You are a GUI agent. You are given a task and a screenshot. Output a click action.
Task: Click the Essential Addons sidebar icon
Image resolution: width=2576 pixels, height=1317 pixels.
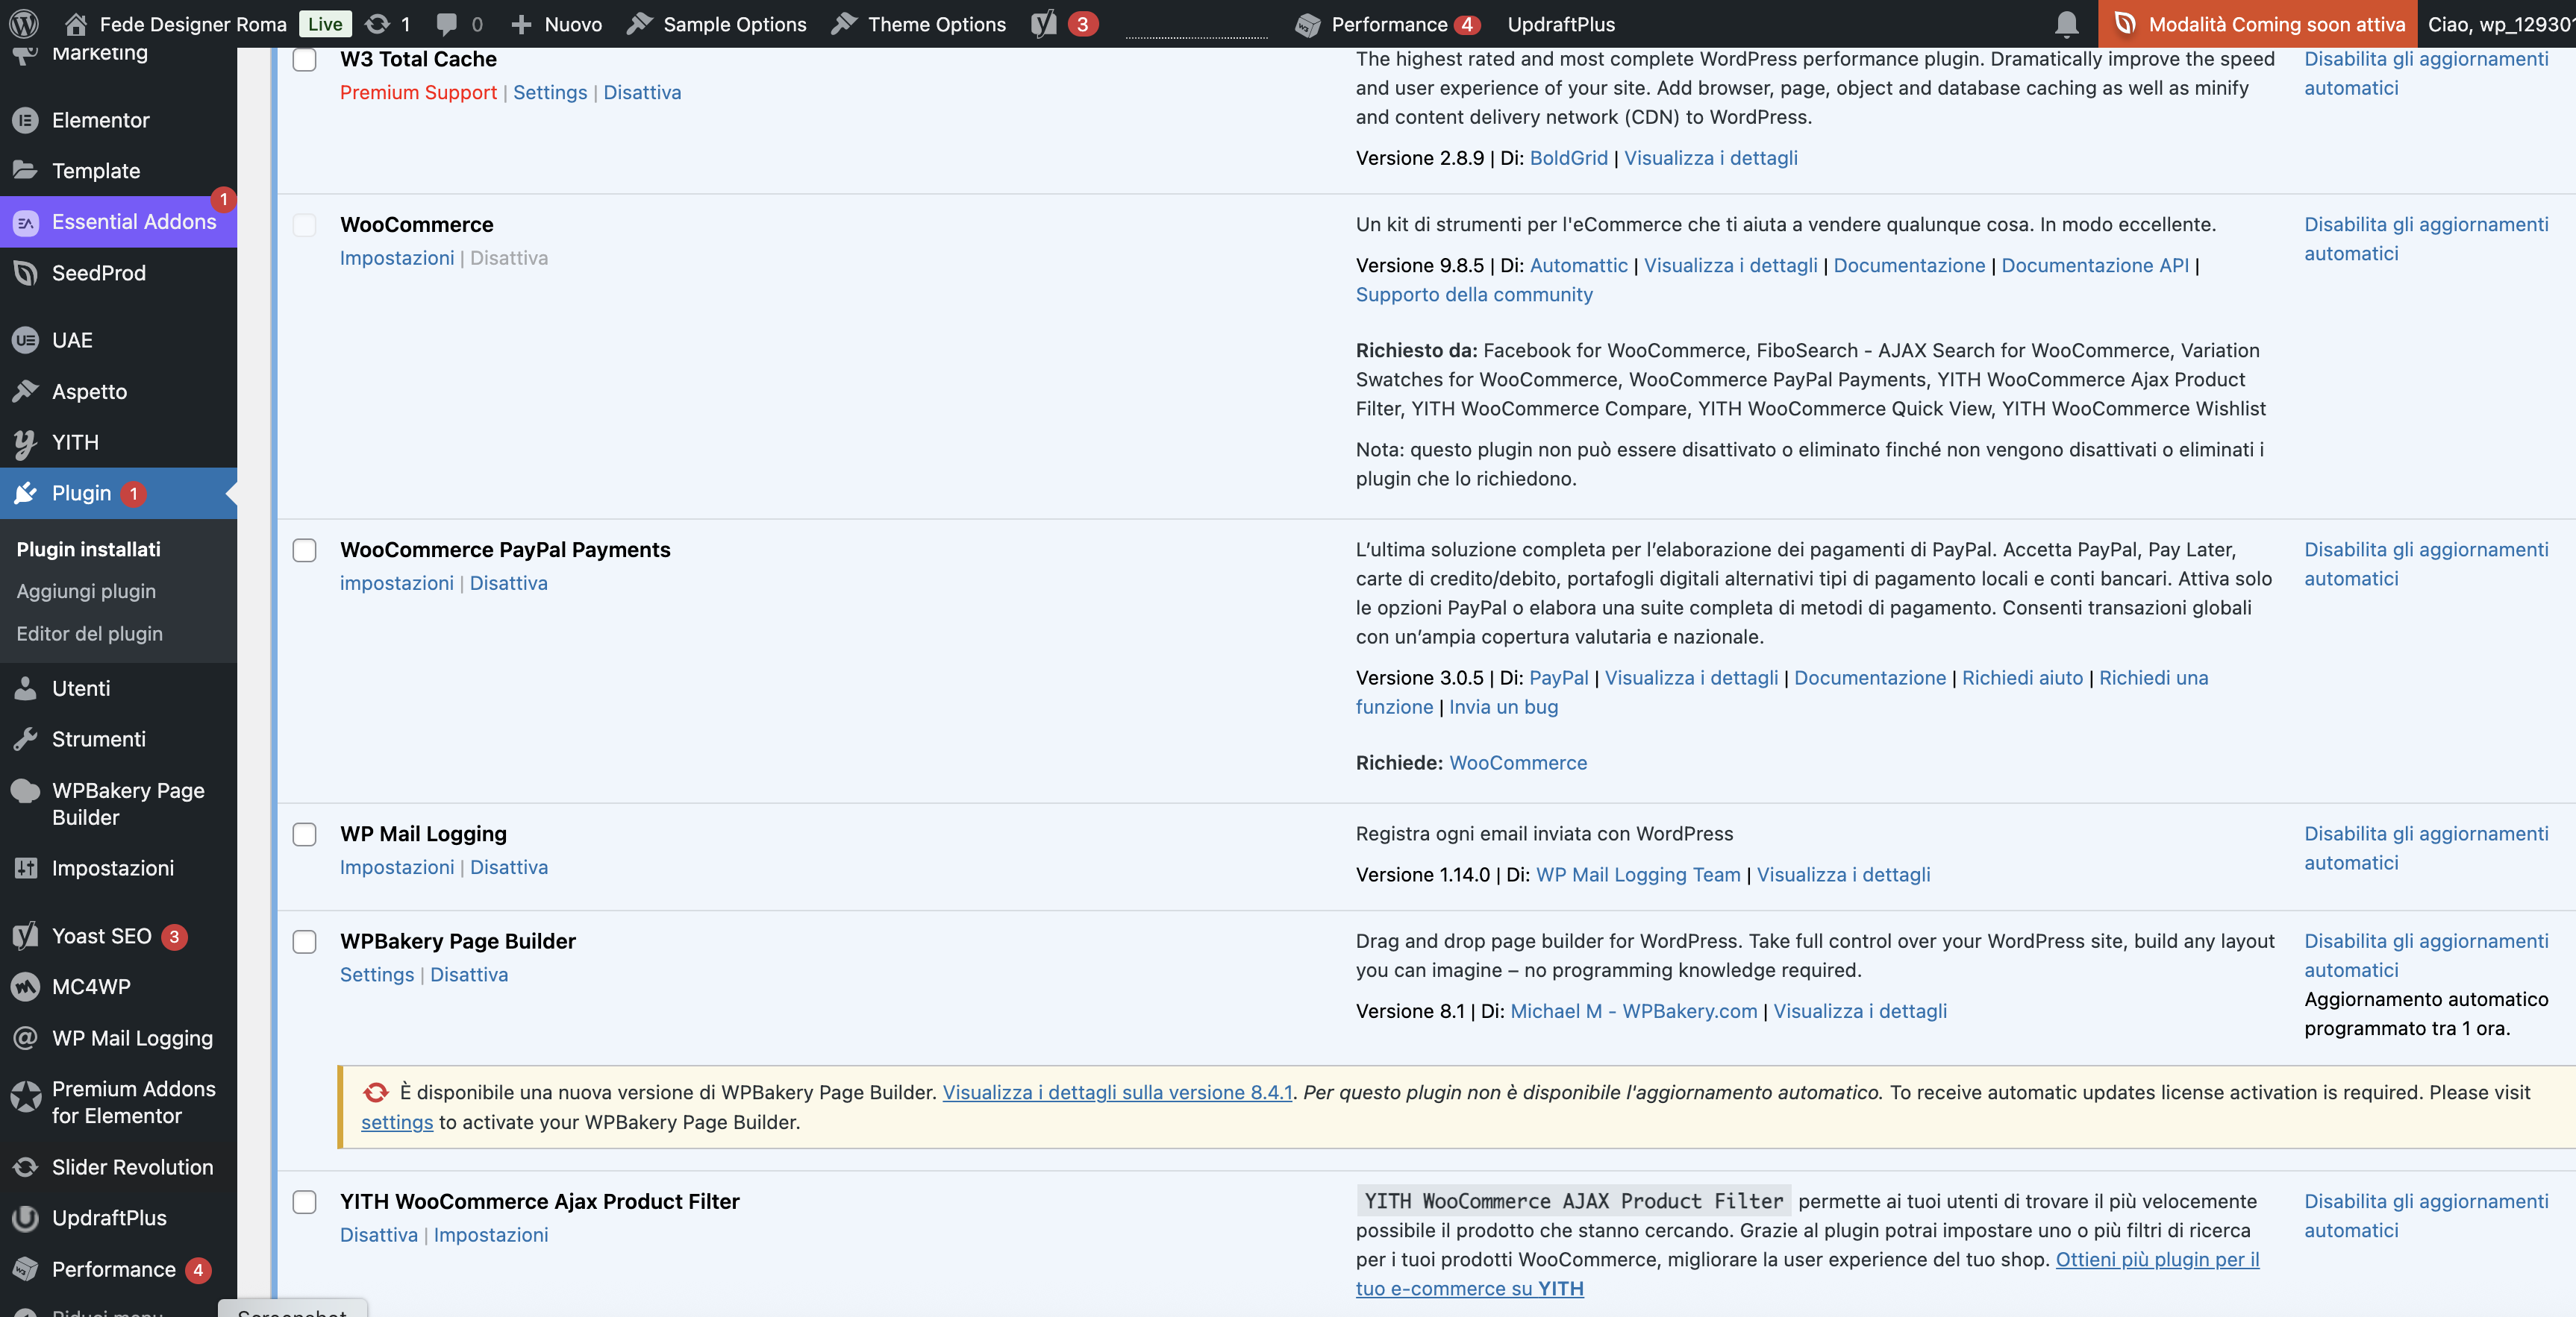(25, 221)
